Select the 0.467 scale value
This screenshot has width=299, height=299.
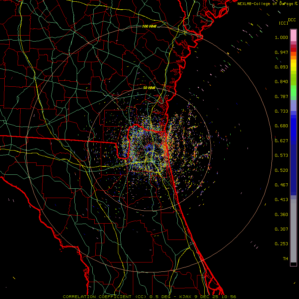tap(281, 185)
